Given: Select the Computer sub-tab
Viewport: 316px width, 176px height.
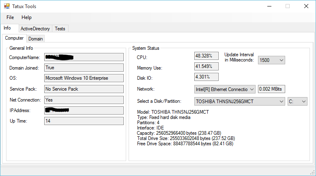Looking at the screenshot, I should (14, 38).
